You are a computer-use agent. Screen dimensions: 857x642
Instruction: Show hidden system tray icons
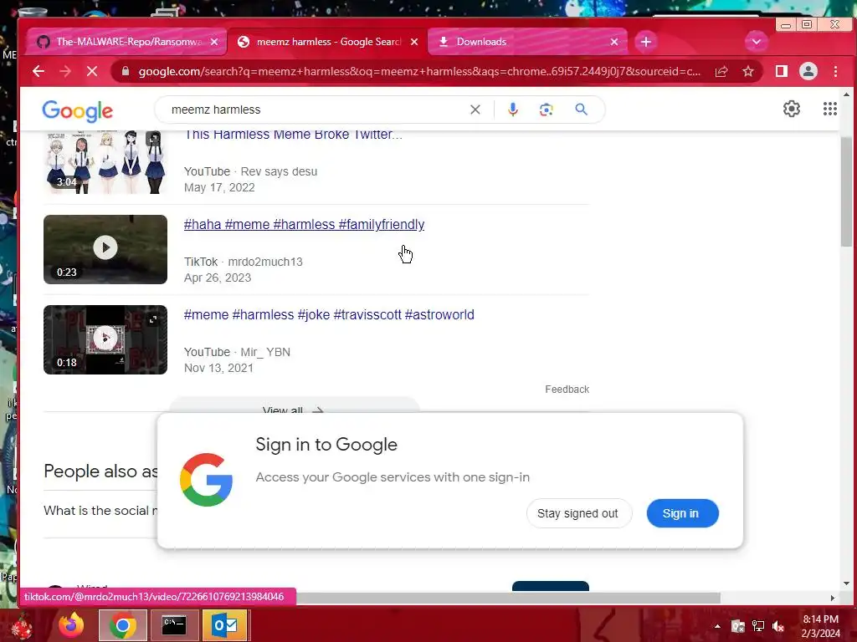click(717, 626)
